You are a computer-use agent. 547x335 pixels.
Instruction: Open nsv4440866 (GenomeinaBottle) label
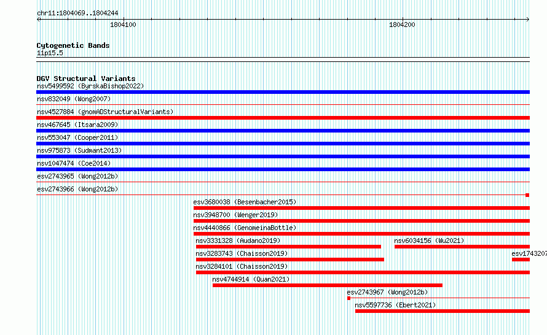245,228
